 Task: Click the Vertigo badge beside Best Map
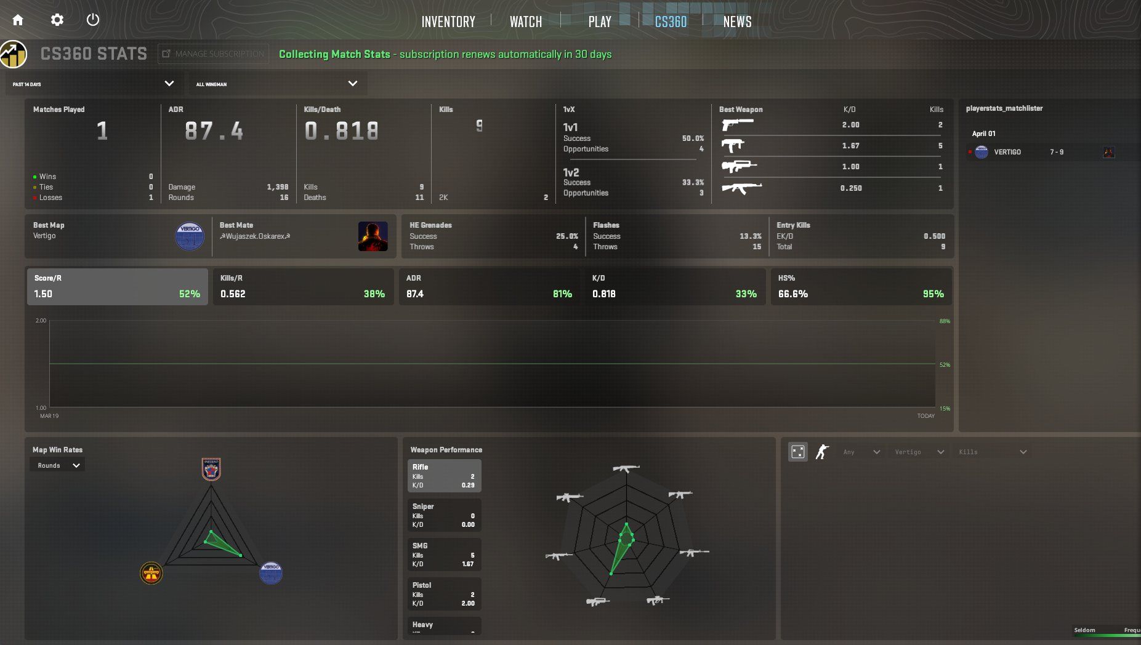(x=190, y=236)
